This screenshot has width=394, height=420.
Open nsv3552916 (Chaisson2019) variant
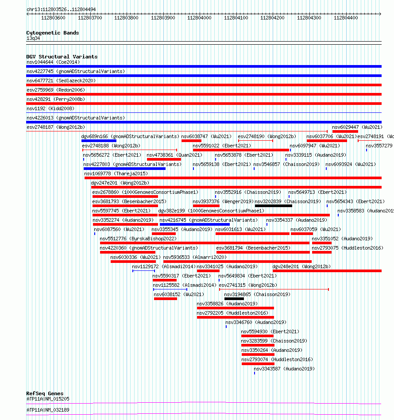[x=248, y=193]
